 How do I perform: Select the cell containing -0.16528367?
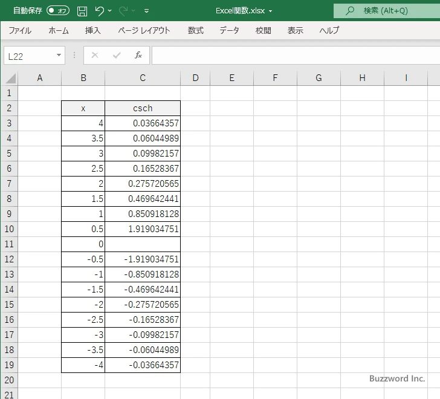click(x=143, y=320)
